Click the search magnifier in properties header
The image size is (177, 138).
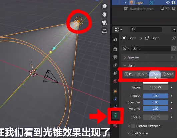(x=133, y=29)
